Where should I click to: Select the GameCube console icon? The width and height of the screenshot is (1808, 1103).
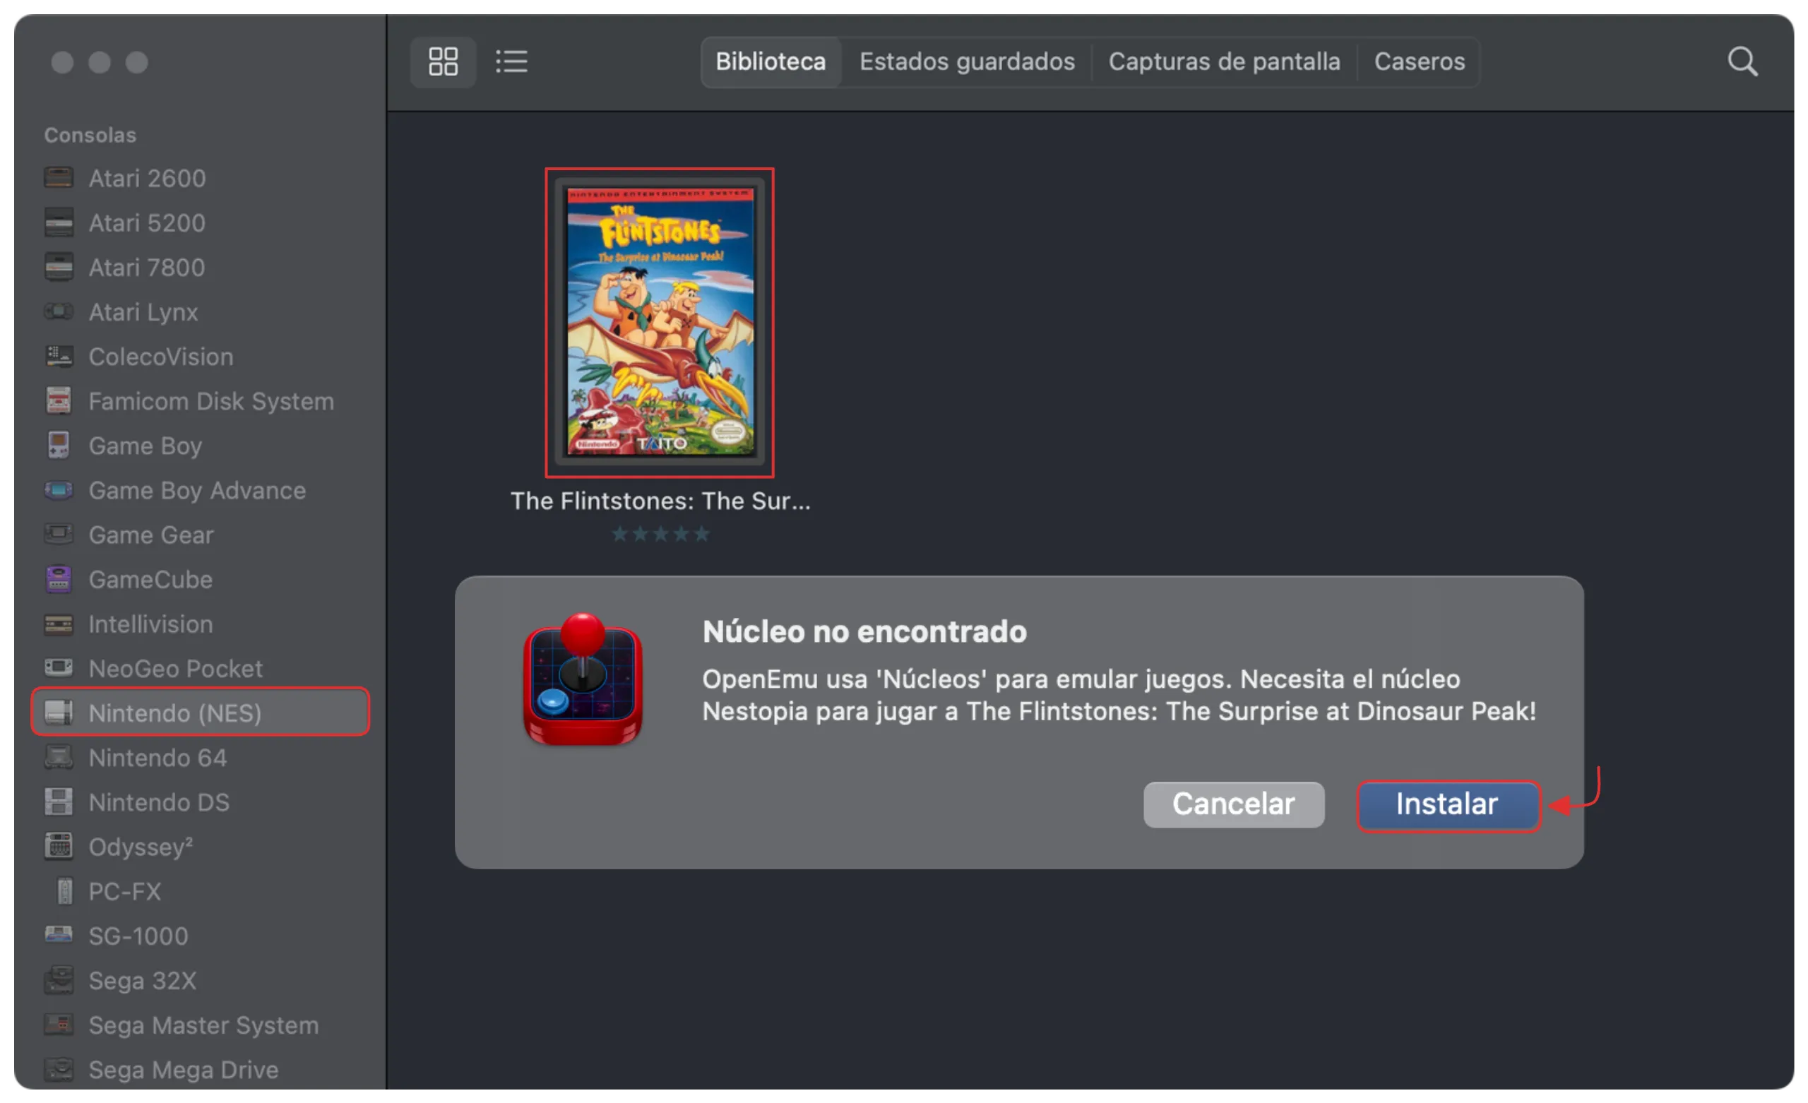(59, 579)
